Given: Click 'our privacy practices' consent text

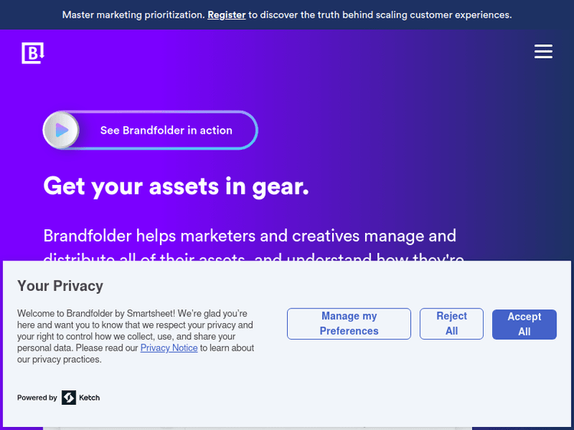Looking at the screenshot, I should pos(60,360).
